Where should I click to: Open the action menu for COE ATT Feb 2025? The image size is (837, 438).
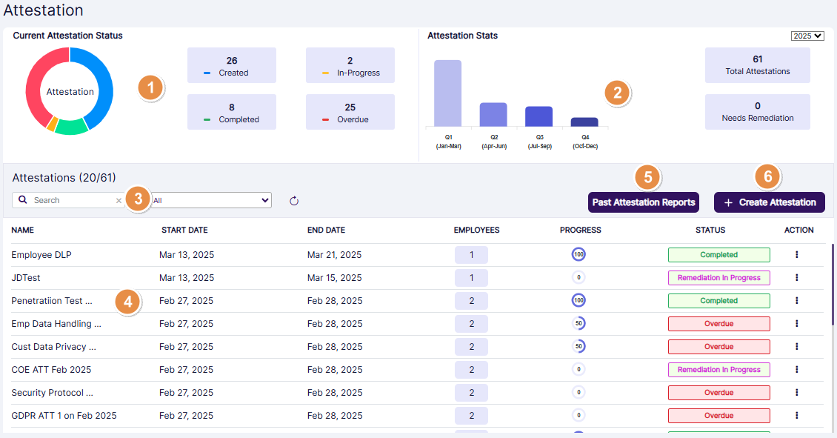(x=796, y=369)
